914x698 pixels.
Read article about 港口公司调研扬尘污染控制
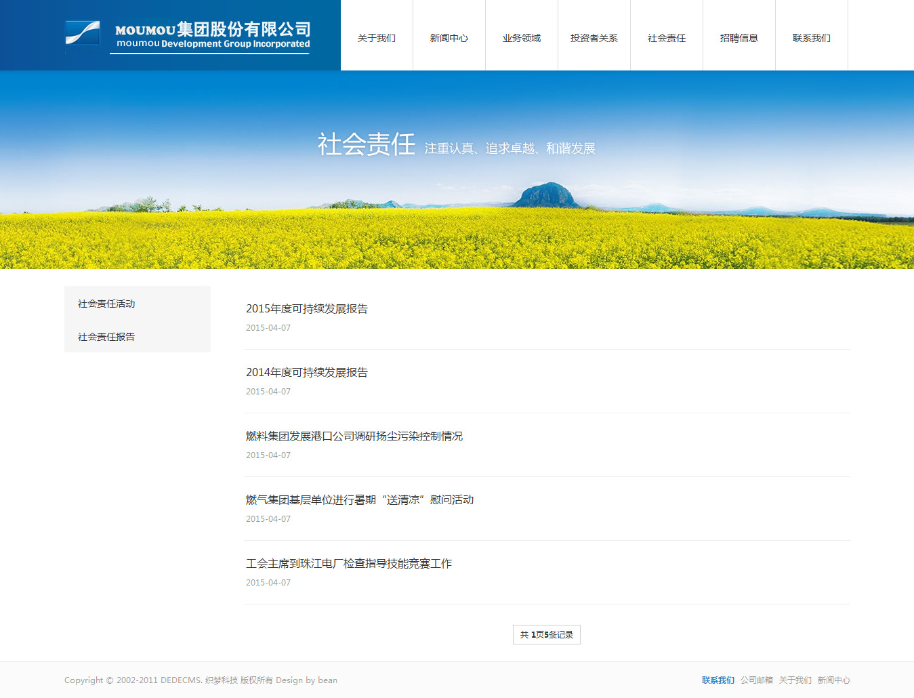(354, 436)
